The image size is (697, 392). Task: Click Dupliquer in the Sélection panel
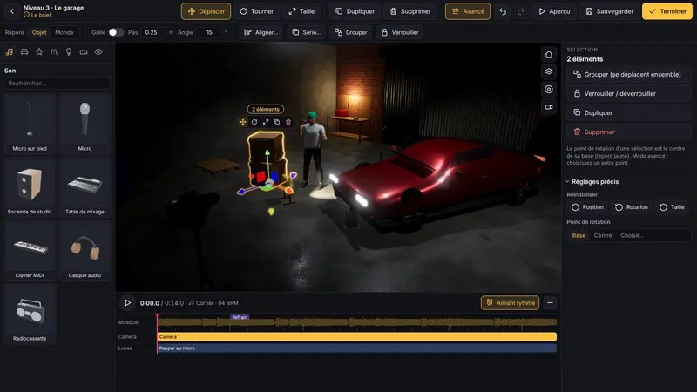click(628, 113)
